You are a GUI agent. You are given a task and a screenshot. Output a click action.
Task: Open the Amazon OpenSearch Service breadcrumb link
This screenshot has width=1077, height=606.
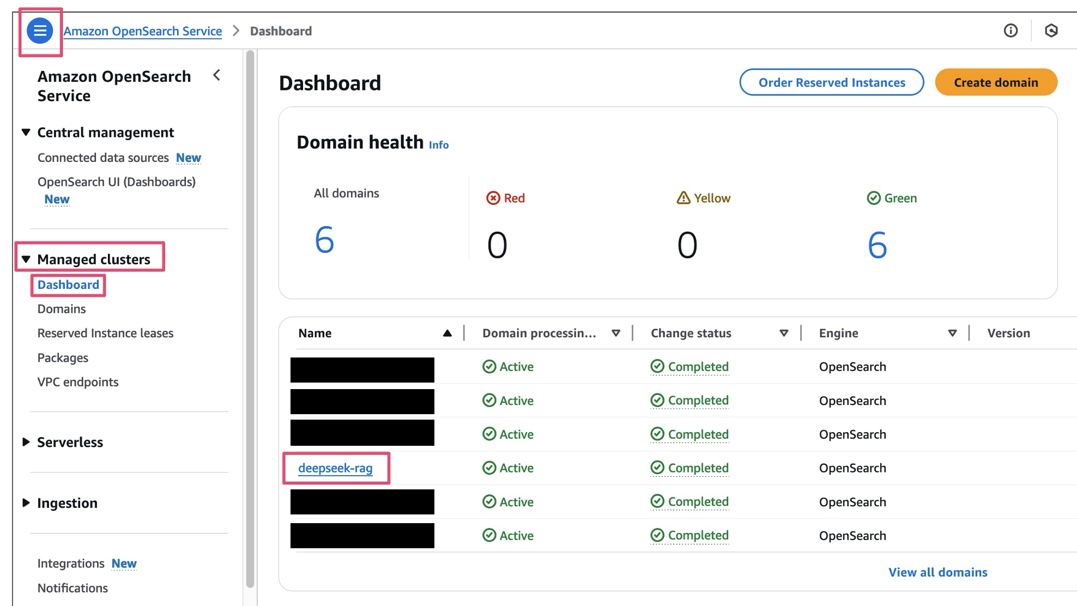click(x=142, y=31)
